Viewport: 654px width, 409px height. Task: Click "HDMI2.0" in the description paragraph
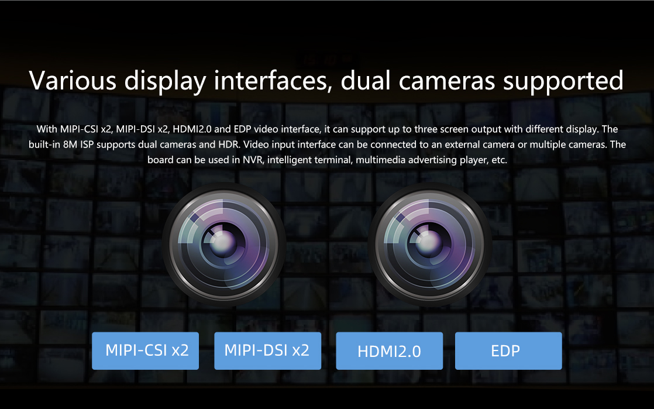pos(192,129)
